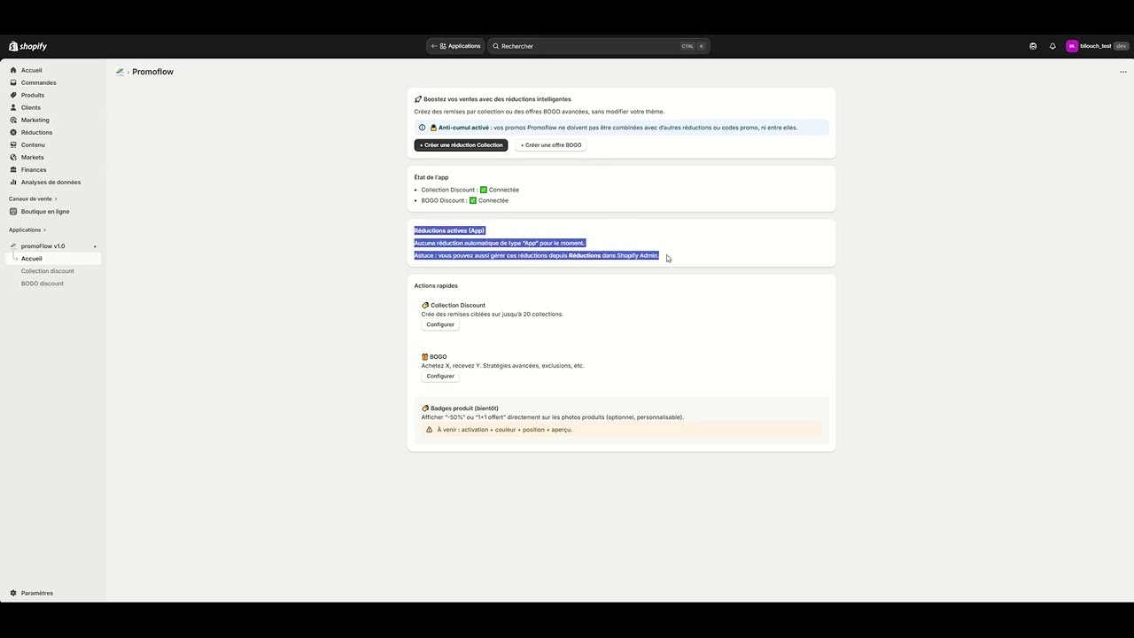Select the Accueil item under promoFlow

tap(53, 259)
